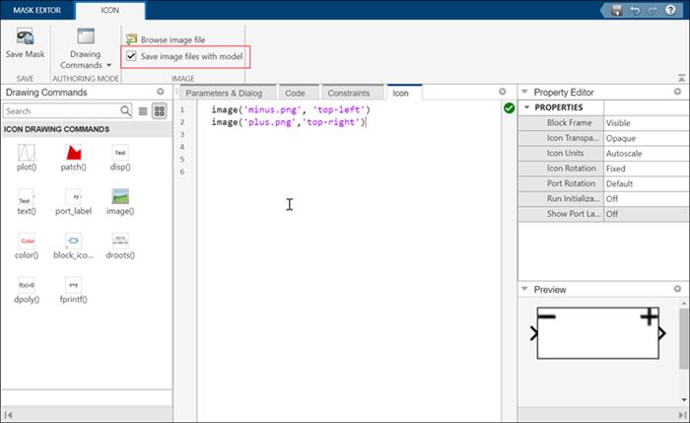
Task: Pick the color() drawing command icon
Action: (27, 241)
